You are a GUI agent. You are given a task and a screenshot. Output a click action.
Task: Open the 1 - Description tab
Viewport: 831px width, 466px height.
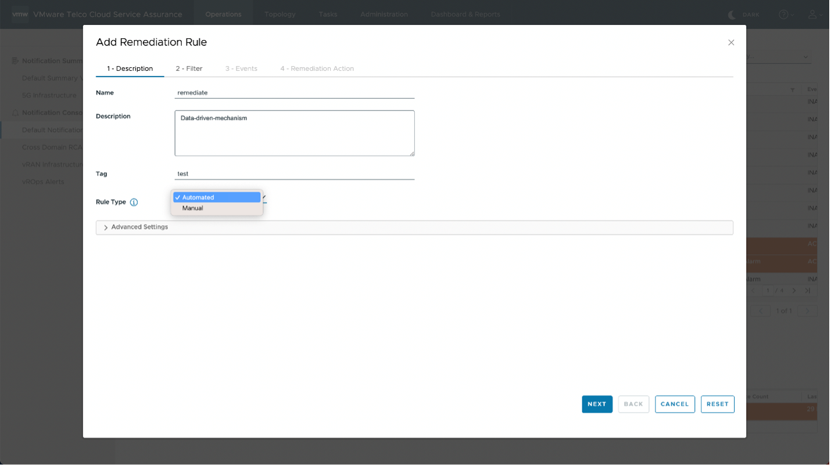coord(130,68)
